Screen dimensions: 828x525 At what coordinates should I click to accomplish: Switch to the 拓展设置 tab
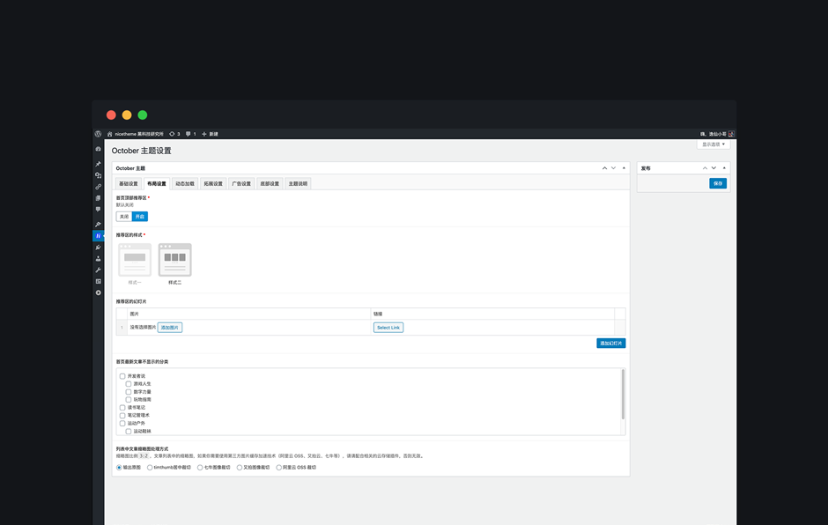coord(213,184)
